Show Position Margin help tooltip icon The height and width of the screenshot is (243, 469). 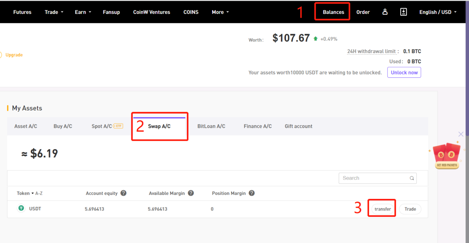click(252, 193)
